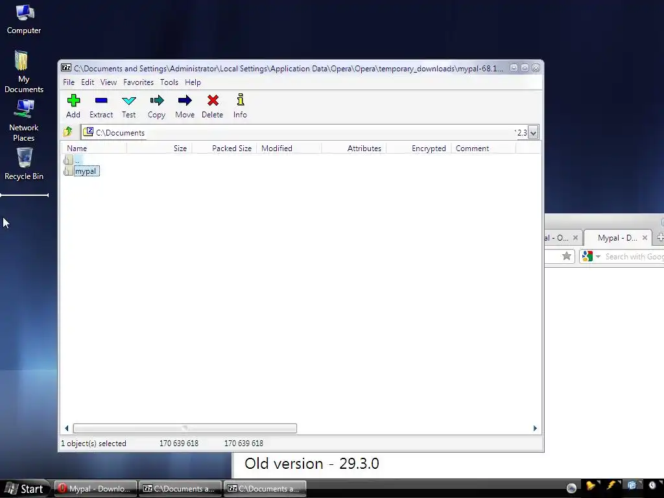Close the 'Mypal - D...' Opera tab

tap(645, 237)
